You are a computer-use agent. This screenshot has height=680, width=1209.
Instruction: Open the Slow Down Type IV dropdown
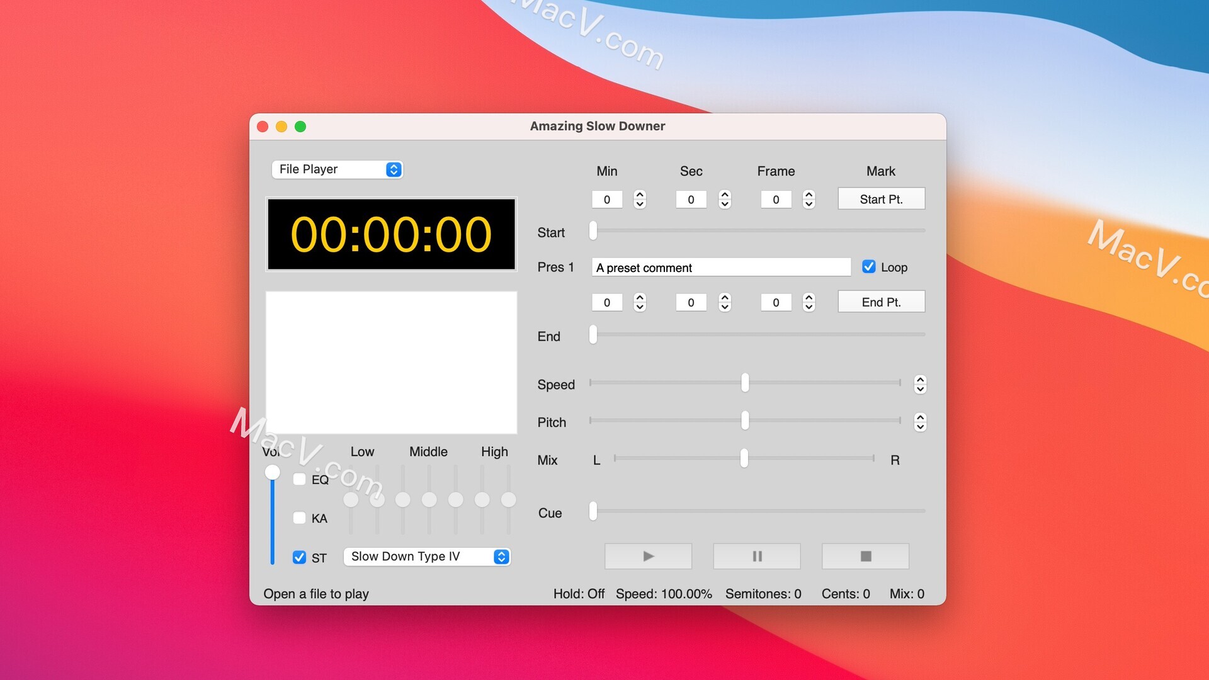(x=427, y=557)
